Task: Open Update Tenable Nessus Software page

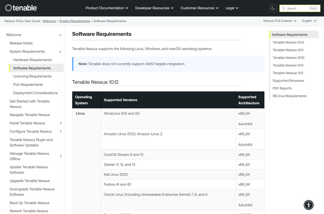Action: (29, 170)
